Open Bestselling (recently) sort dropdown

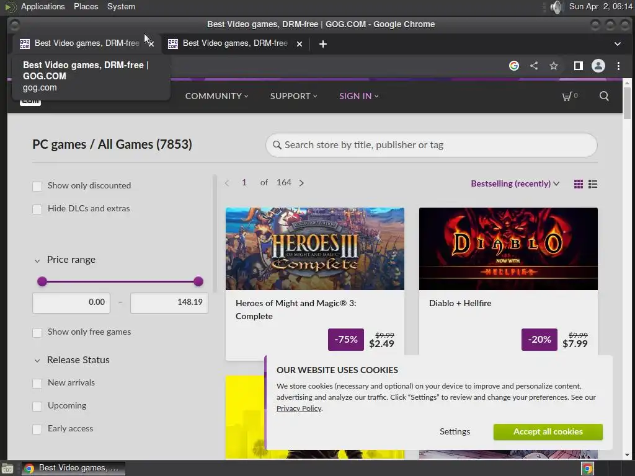click(x=515, y=183)
